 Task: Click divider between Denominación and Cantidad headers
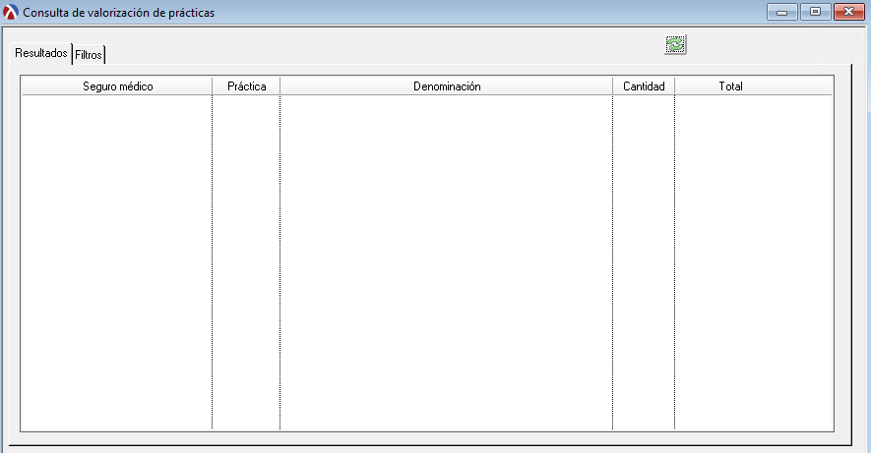pyautogui.click(x=612, y=86)
